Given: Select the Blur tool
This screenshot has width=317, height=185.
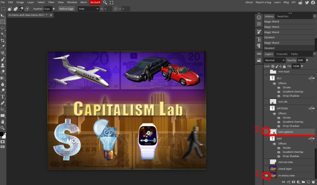Looking at the screenshot, I should pos(3,84).
